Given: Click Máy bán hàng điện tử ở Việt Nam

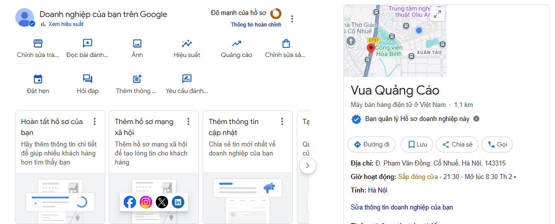Looking at the screenshot, I should pos(398,105).
